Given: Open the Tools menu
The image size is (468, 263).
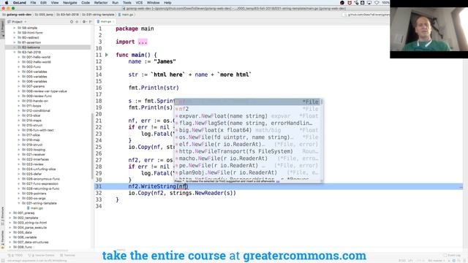Looking at the screenshot, I should [x=127, y=3].
